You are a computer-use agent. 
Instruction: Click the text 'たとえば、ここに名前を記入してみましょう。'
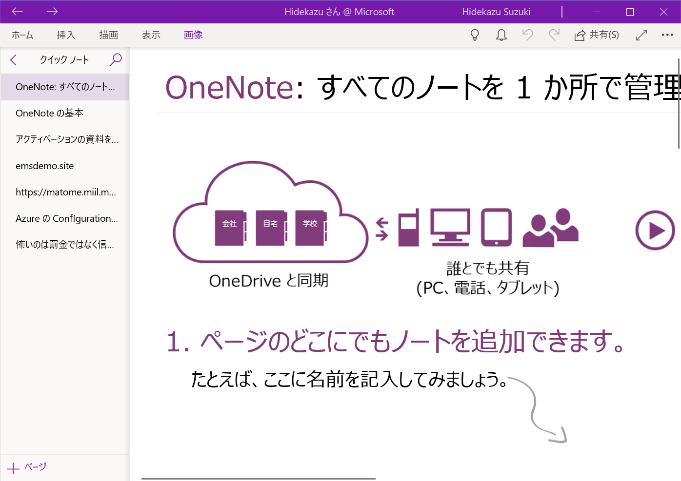coord(349,379)
